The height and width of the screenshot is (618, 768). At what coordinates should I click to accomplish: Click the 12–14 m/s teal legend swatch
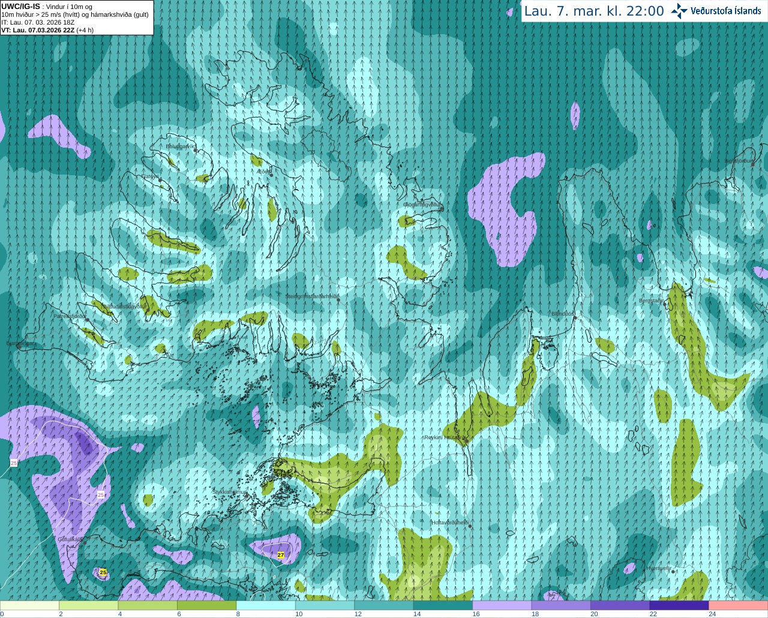(384, 605)
